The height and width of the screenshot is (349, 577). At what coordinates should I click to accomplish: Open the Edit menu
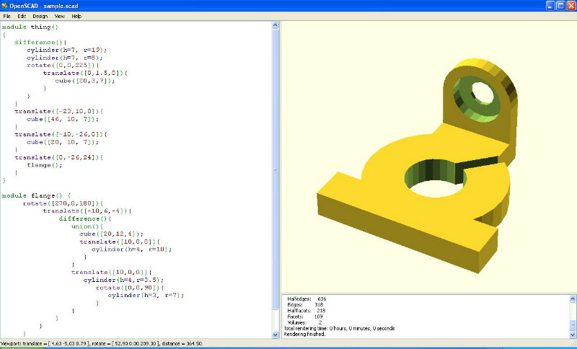pos(22,16)
